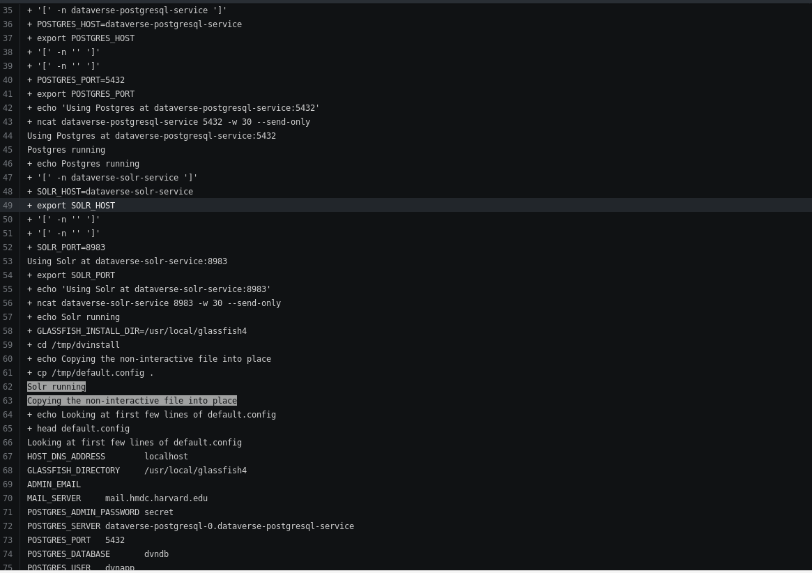812x573 pixels.
Task: Select line number 44
Action: (x=7, y=136)
